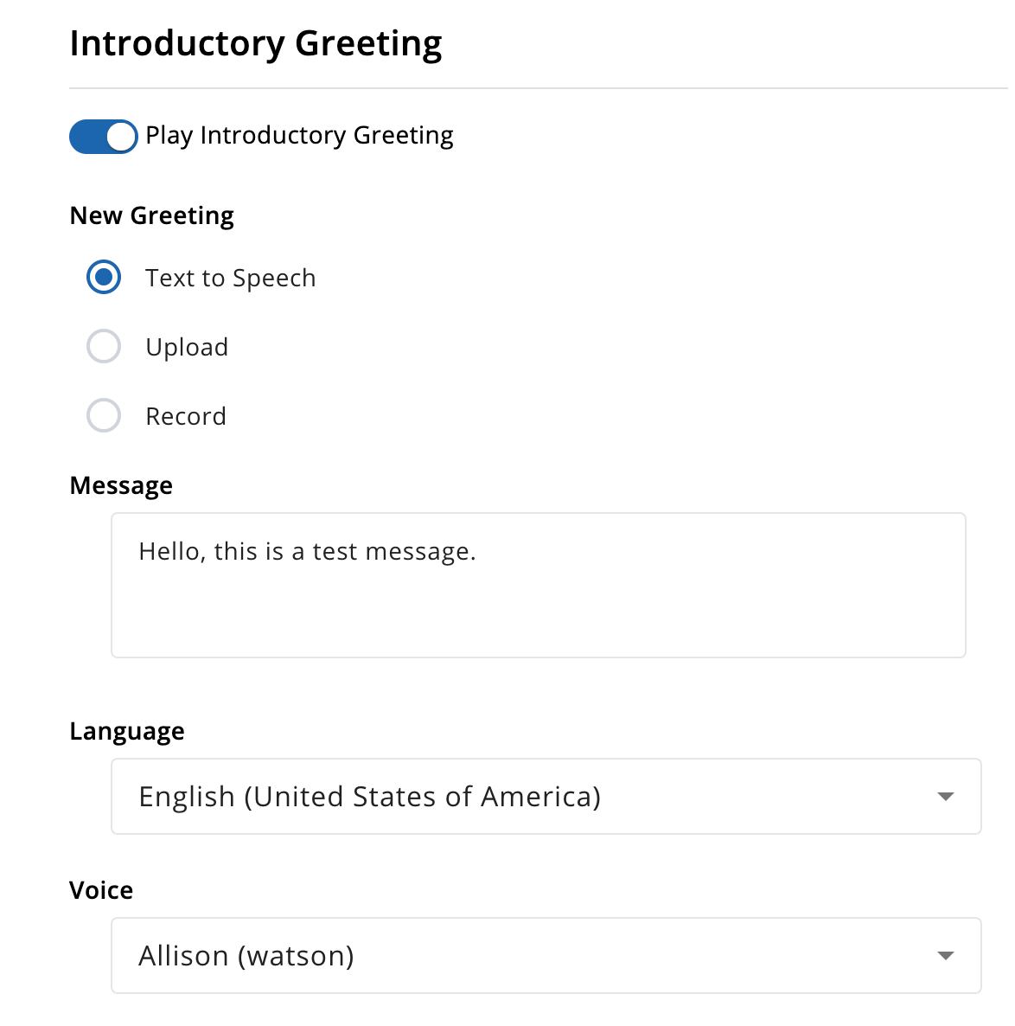
Task: Click the Upload option label
Action: pos(187,348)
